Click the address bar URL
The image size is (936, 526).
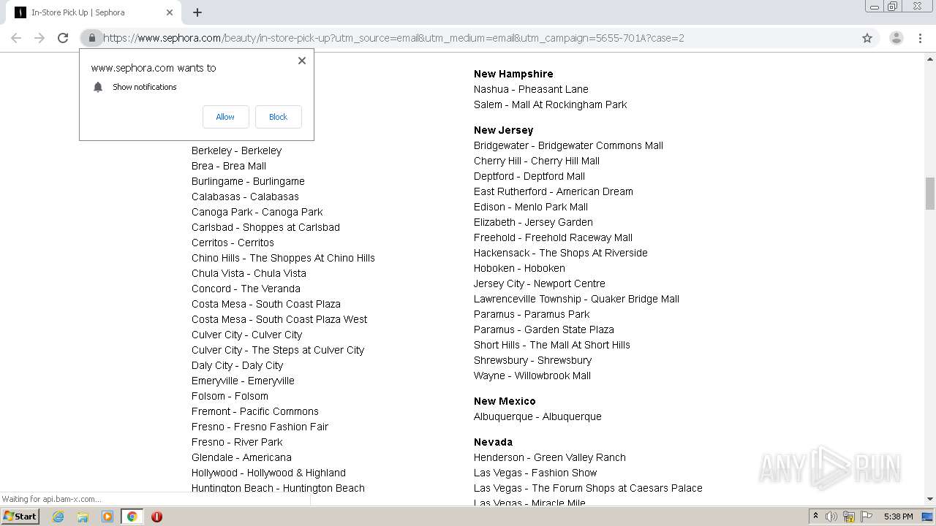(x=393, y=38)
